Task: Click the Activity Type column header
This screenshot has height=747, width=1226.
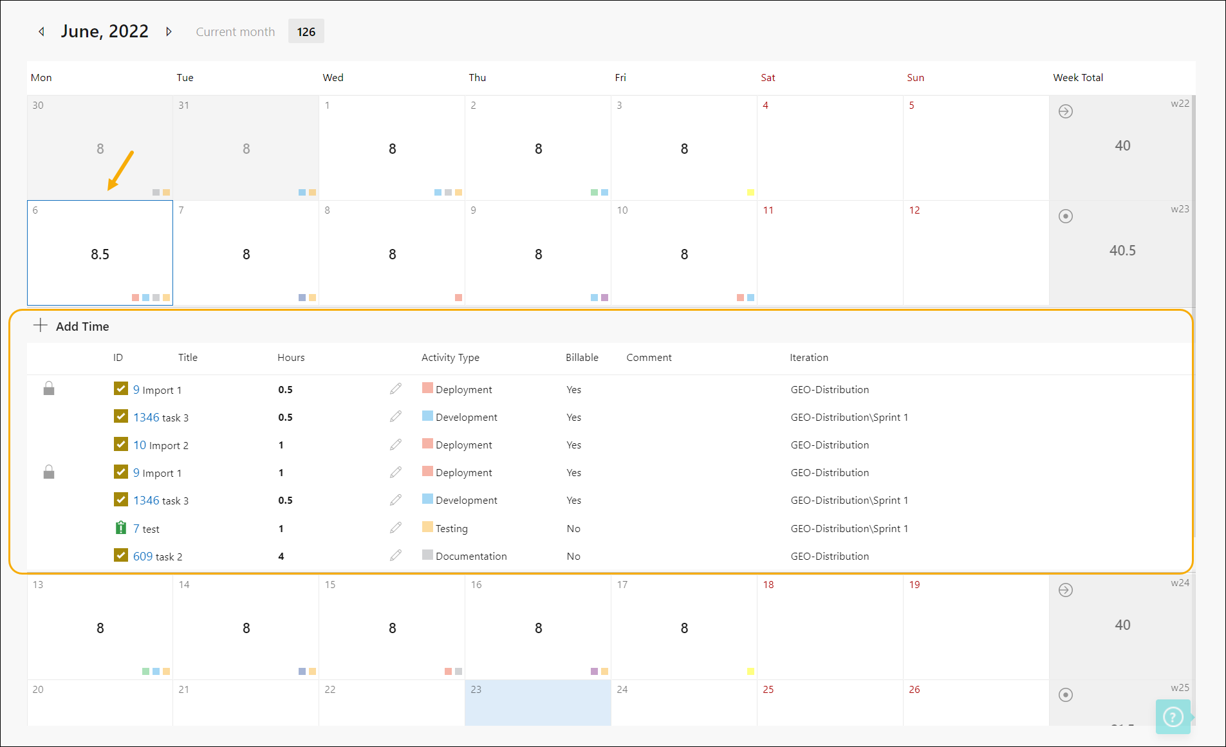Action: pos(450,357)
